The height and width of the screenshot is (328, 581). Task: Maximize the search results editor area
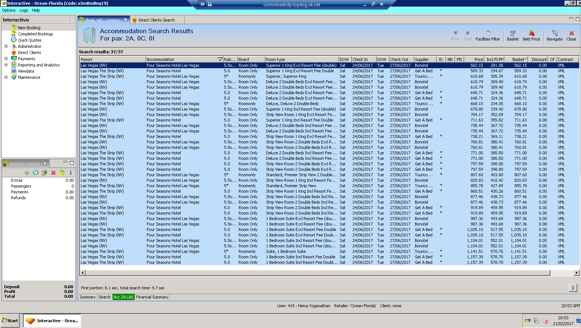pyautogui.click(x=577, y=18)
